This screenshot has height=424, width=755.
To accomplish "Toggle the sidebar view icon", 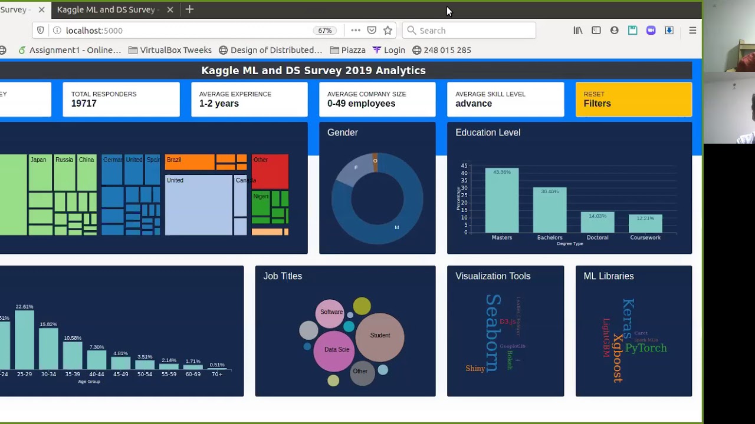I will click(596, 31).
